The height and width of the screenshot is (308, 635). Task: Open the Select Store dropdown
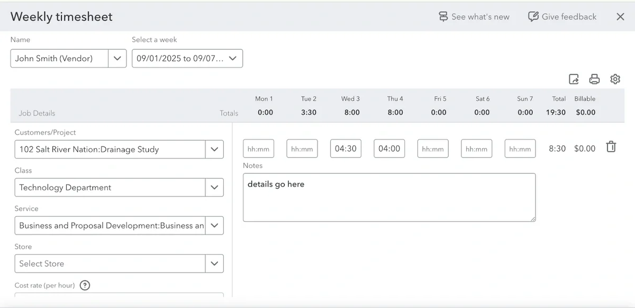coord(214,264)
